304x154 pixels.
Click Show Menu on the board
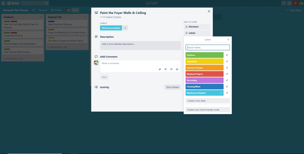coord(294,10)
